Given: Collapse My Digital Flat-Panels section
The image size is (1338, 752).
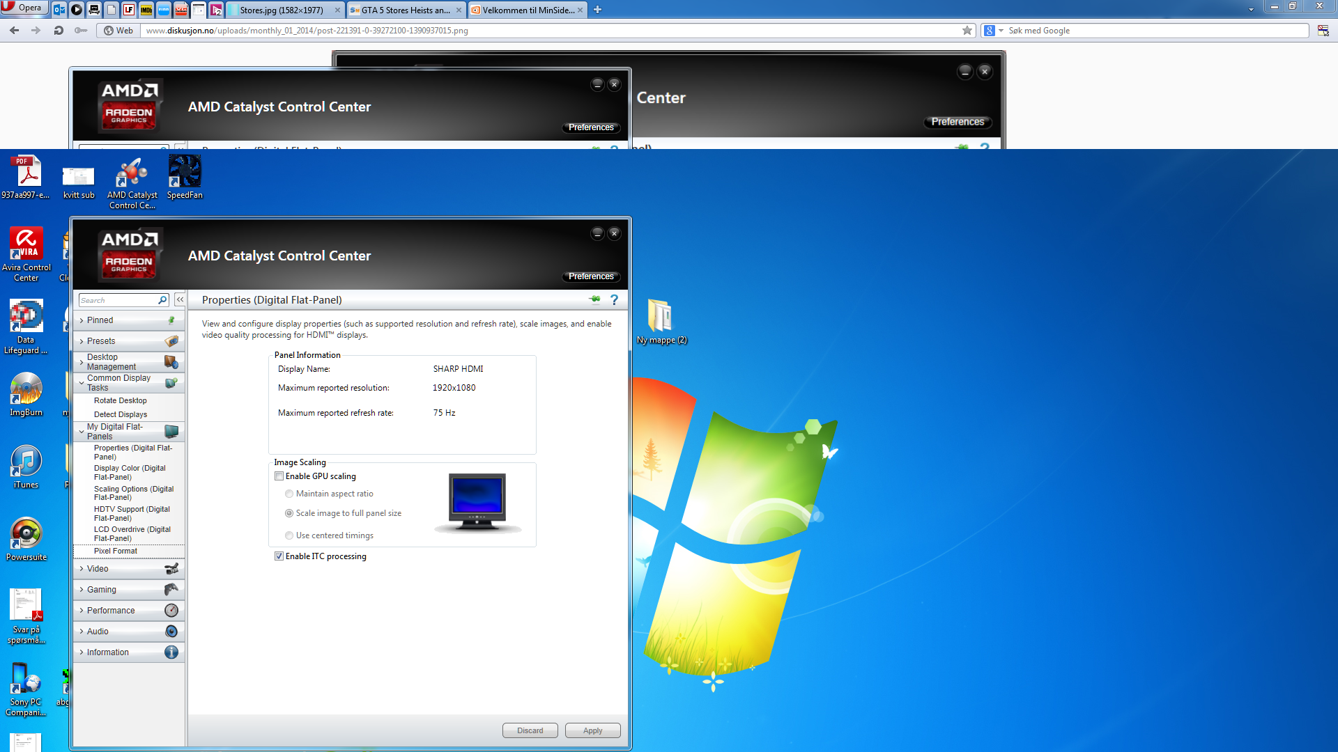Looking at the screenshot, I should coord(129,432).
